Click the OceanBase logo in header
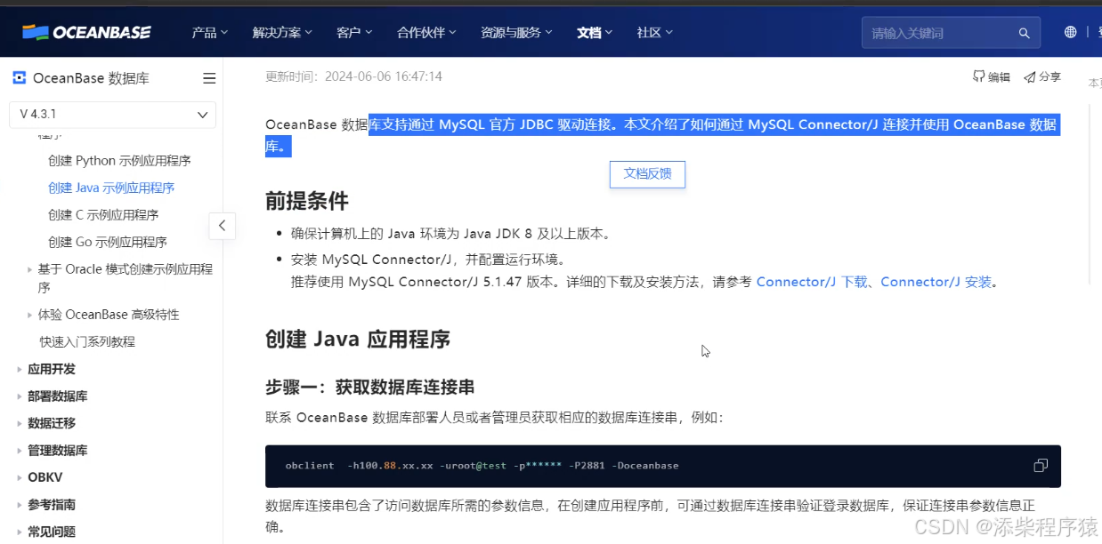This screenshot has width=1102, height=544. coord(86,33)
